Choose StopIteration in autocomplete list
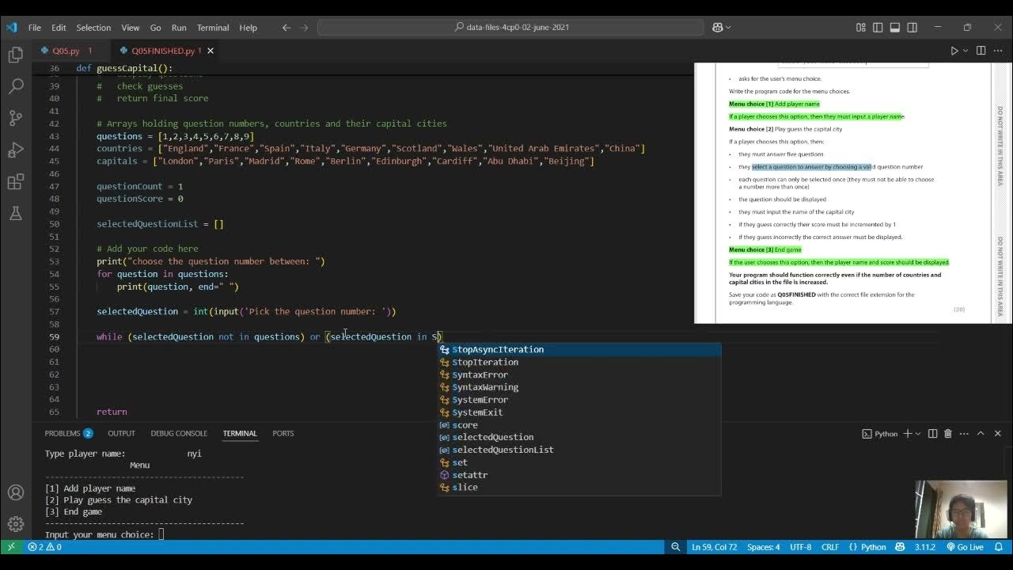1013x570 pixels. (579, 362)
